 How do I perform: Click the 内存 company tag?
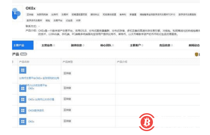pyautogui.click(x=78, y=20)
